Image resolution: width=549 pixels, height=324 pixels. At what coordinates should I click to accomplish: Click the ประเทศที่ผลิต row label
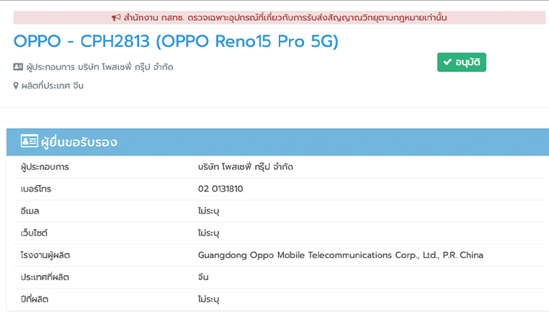pyautogui.click(x=45, y=277)
